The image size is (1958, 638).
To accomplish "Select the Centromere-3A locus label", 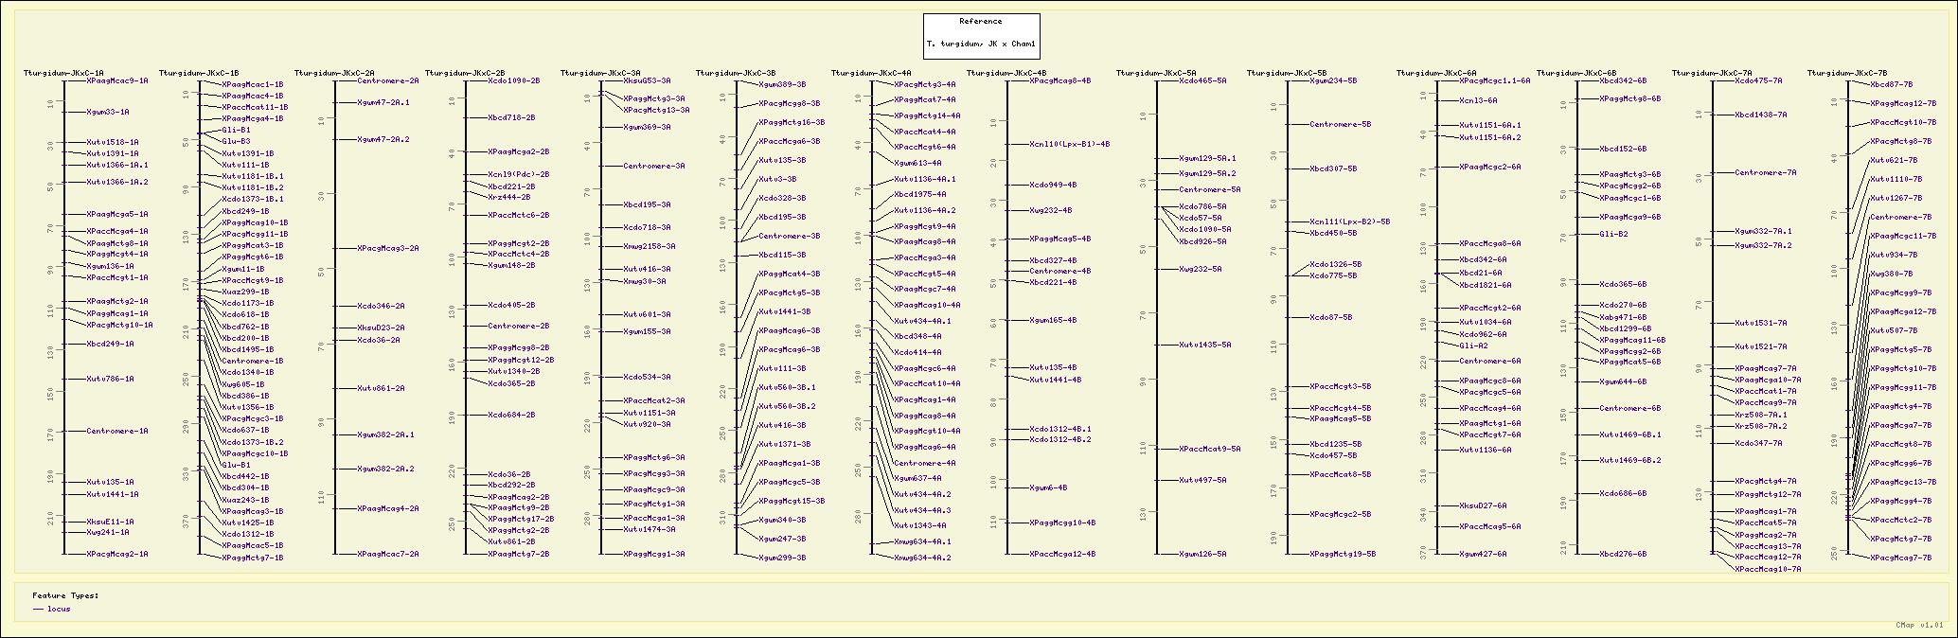I will point(653,167).
